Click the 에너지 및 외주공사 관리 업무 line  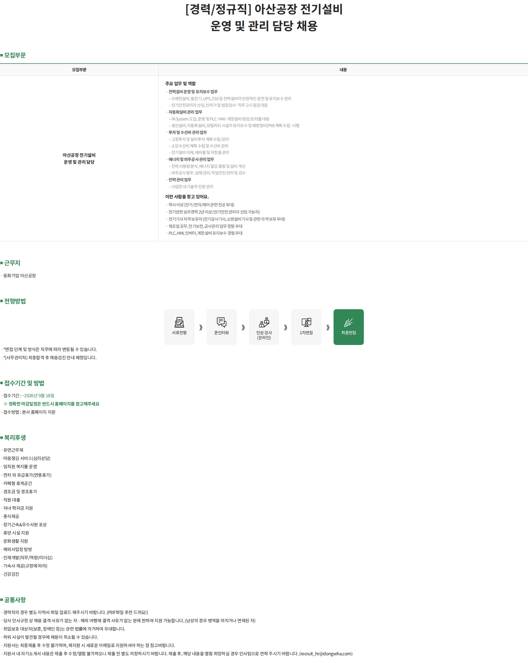coord(191,159)
